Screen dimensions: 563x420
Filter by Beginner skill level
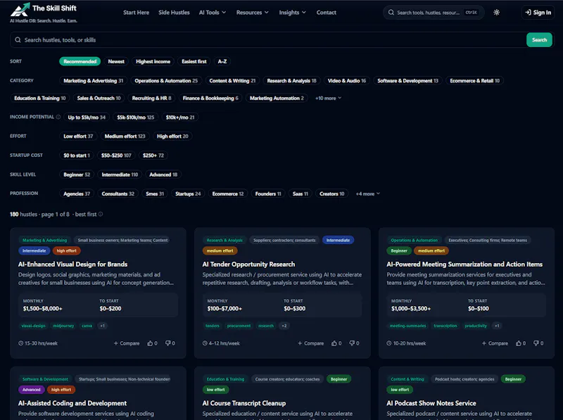(77, 174)
